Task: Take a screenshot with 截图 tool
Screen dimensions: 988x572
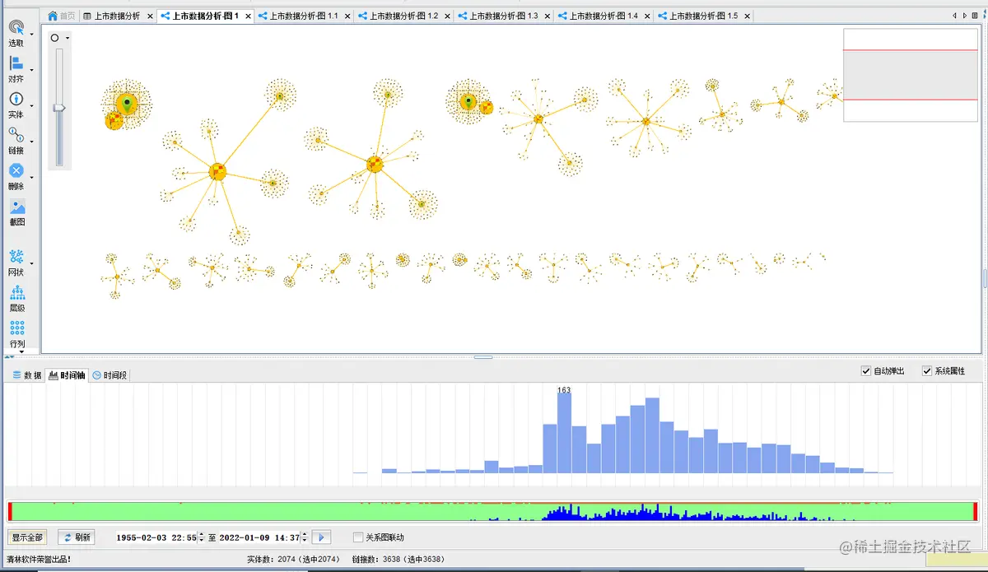Action: (16, 212)
